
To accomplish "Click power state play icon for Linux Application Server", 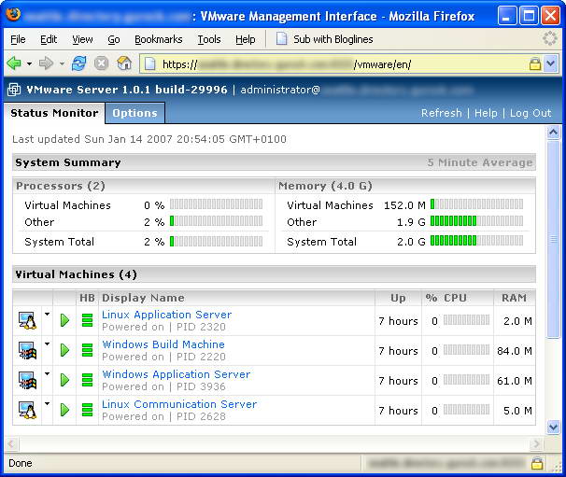I will coord(64,320).
